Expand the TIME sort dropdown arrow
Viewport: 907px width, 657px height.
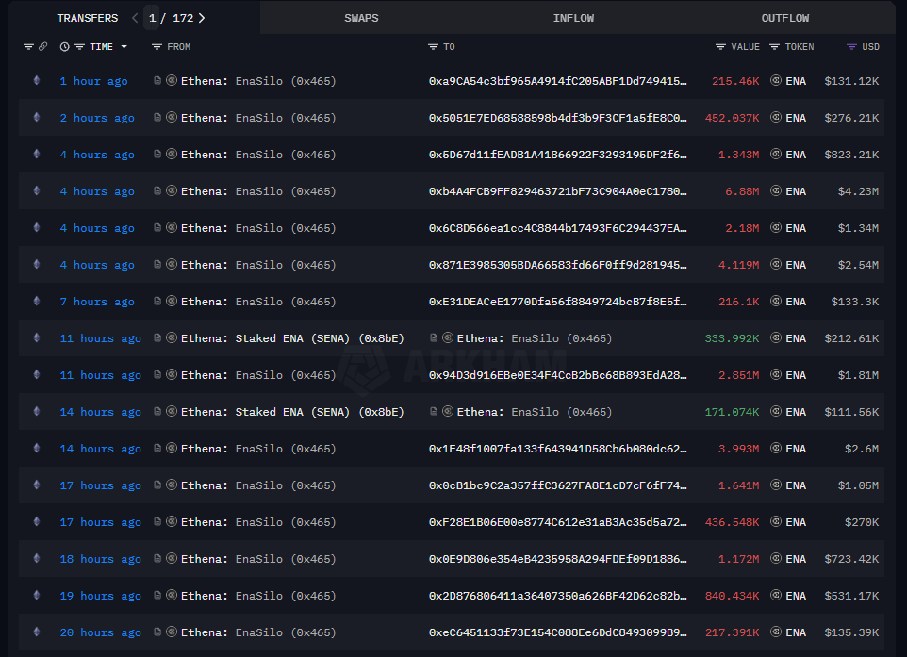pyautogui.click(x=124, y=47)
